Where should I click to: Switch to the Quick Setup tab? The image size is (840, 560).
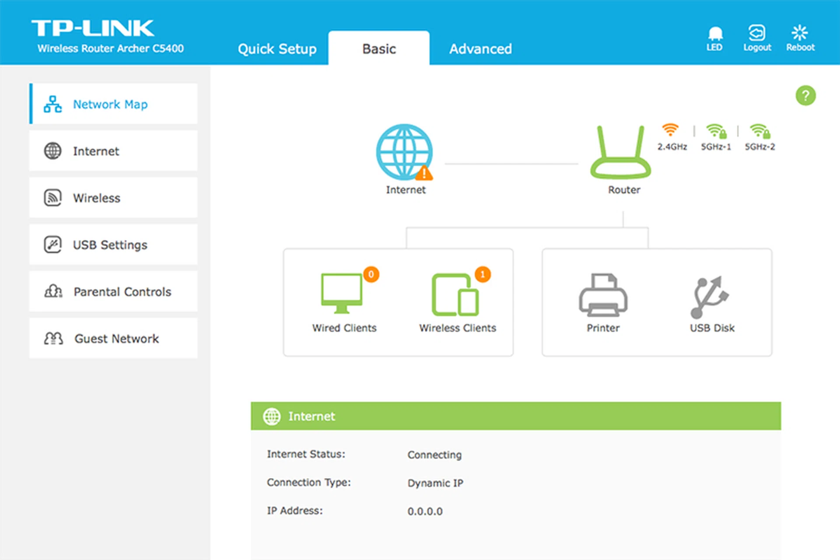[x=277, y=49]
